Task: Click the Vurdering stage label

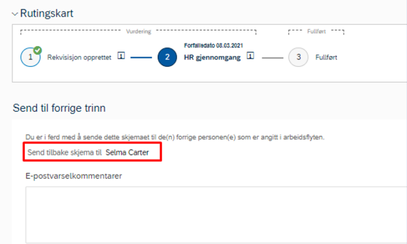Action: tap(138, 31)
